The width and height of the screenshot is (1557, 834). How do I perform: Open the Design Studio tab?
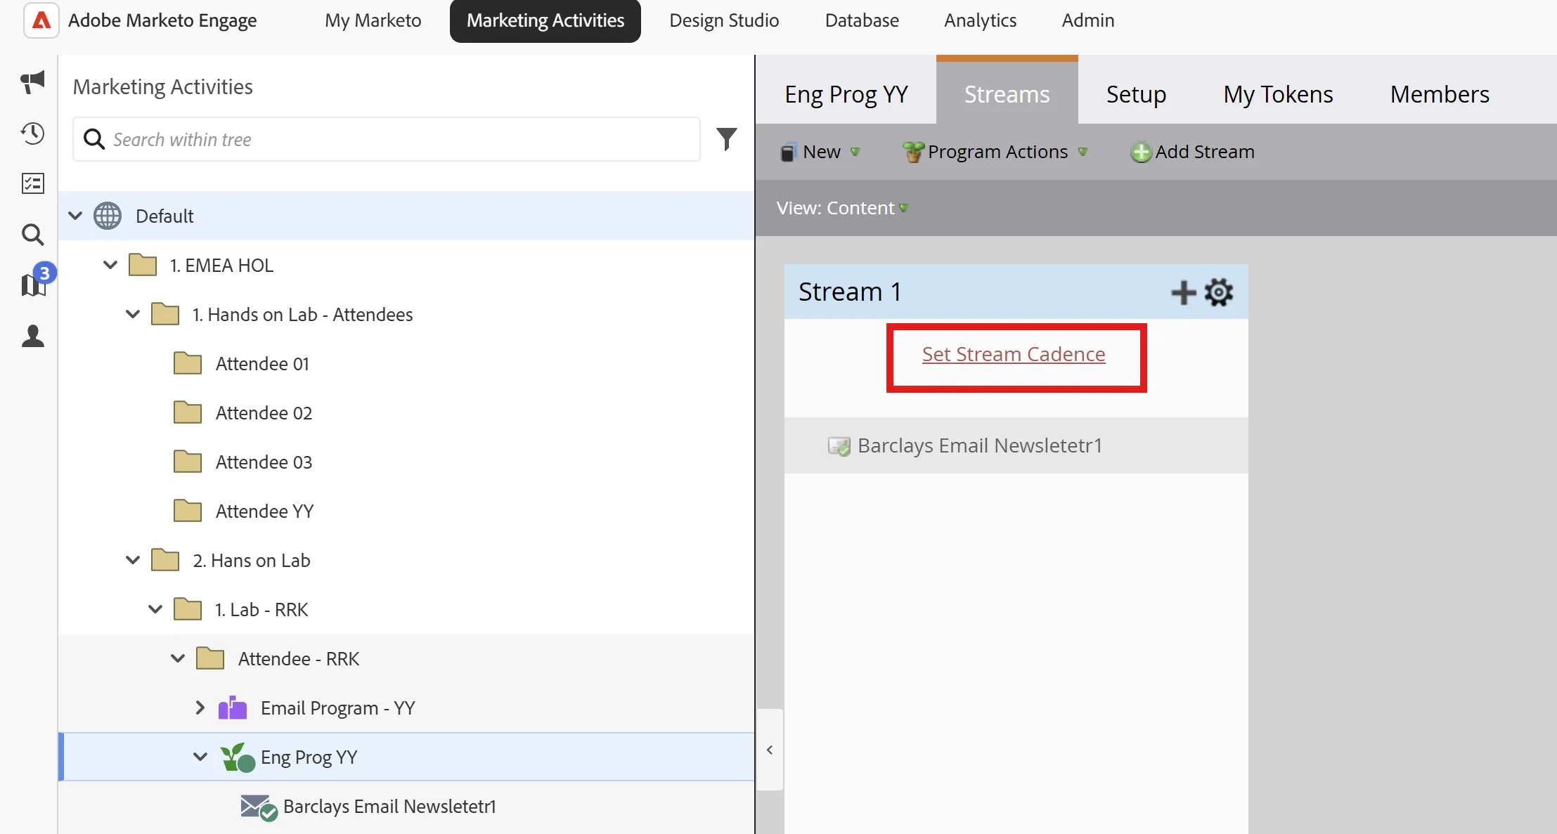click(724, 20)
